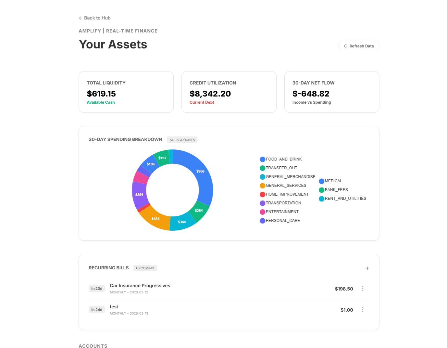Select the $351 purple donut segment
The image size is (447, 348).
139,195
